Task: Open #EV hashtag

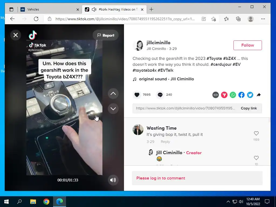Action: point(237,64)
